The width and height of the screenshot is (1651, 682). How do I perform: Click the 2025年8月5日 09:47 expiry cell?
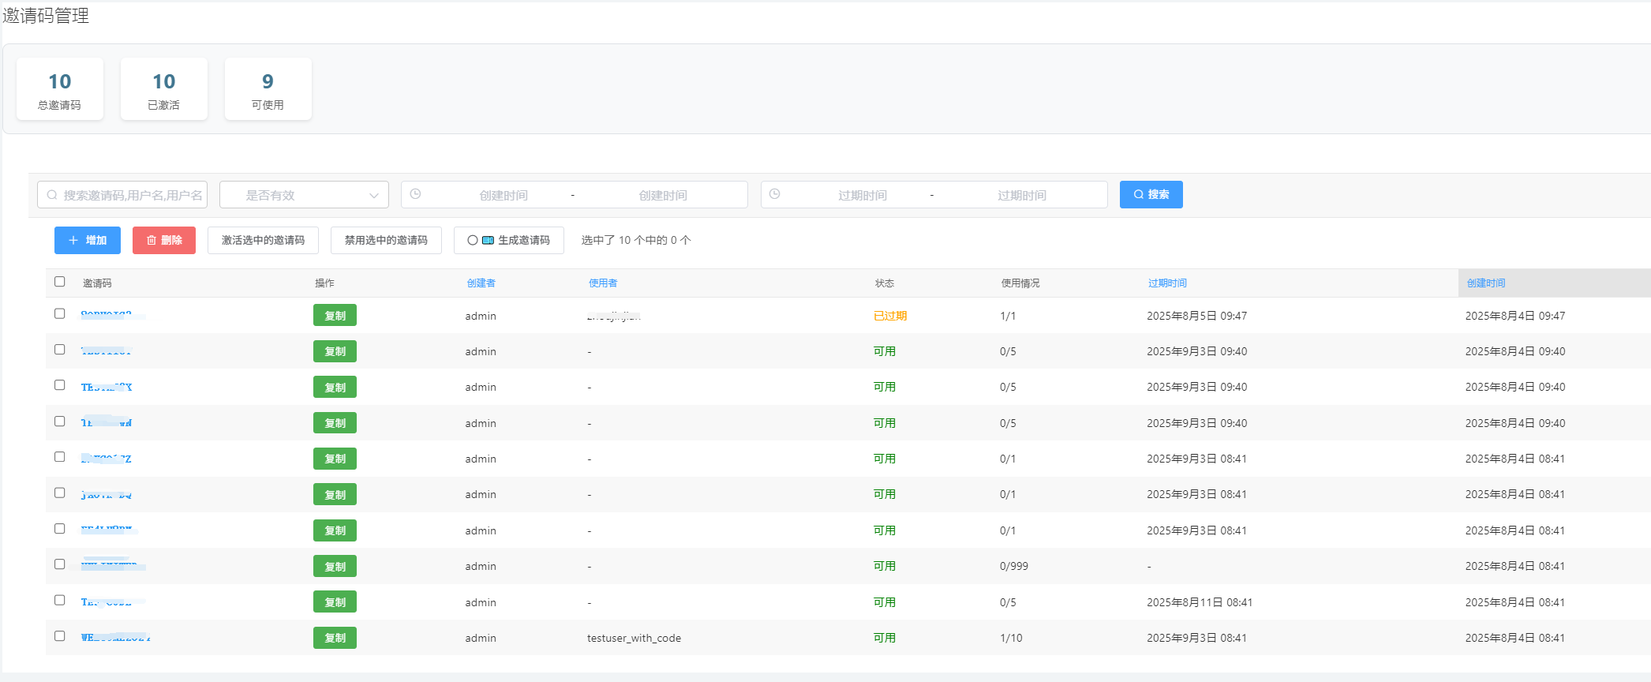click(1197, 316)
